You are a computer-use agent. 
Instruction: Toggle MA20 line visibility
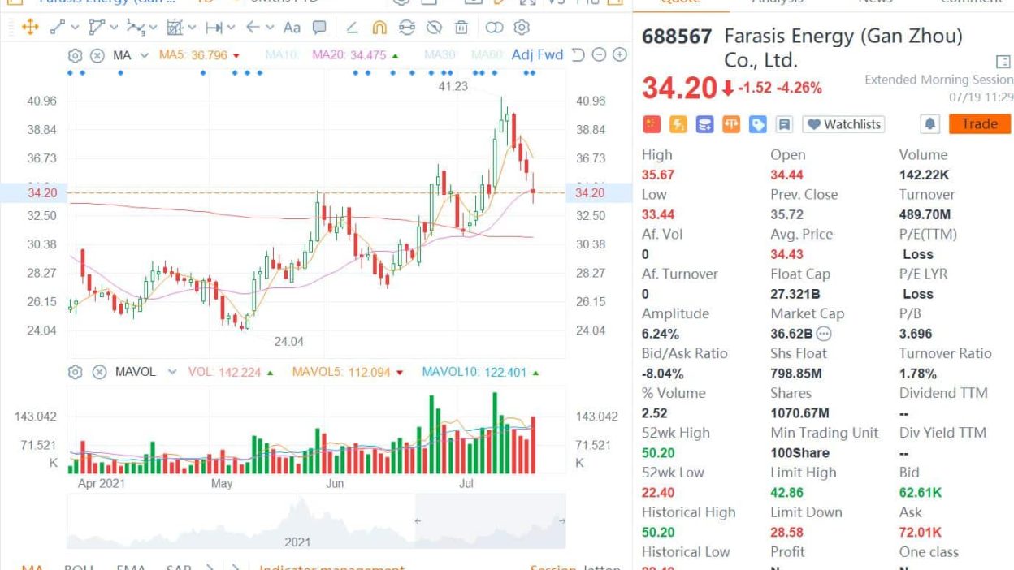pos(355,55)
